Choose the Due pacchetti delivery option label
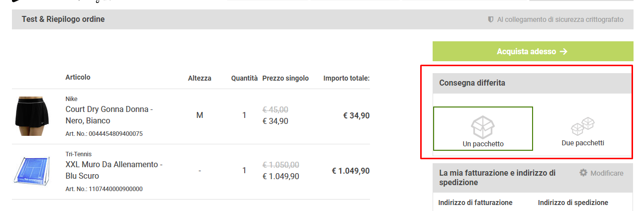The width and height of the screenshot is (638, 211). coord(583,143)
